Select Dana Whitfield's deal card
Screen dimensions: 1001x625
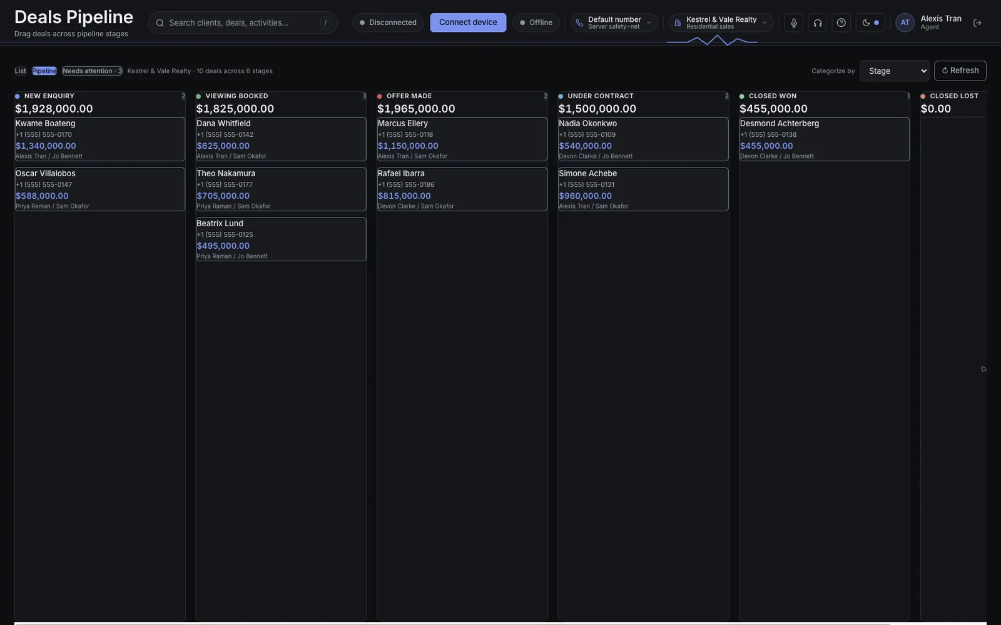tap(281, 139)
